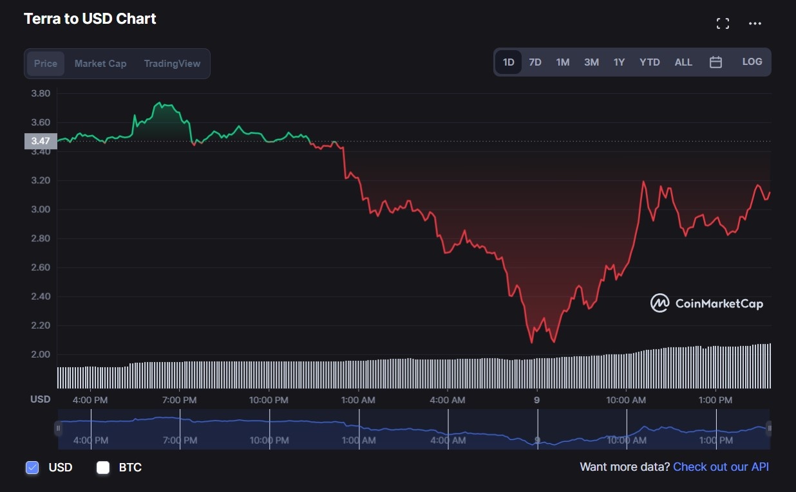Screen dimensions: 796x492
Task: Switch to the Market Cap tab
Action: 100,63
